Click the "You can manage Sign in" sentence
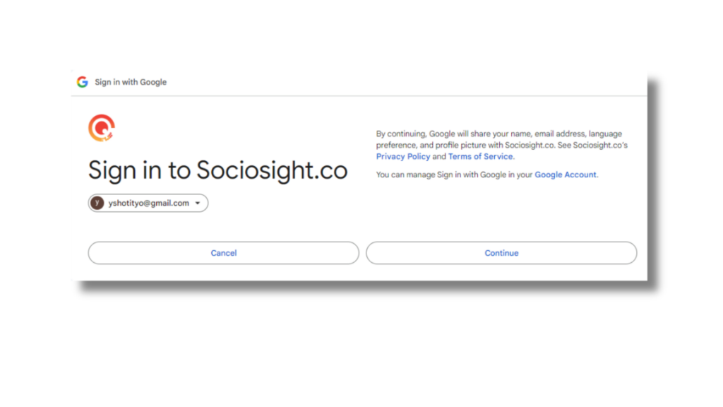The height and width of the screenshot is (407, 723). (487, 175)
